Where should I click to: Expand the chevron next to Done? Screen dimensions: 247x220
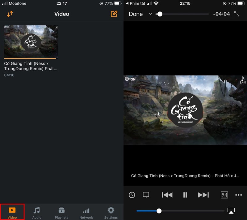[150, 14]
